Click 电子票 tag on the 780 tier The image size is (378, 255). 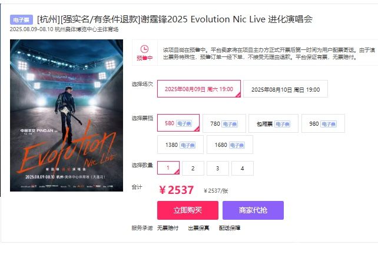coord(230,124)
